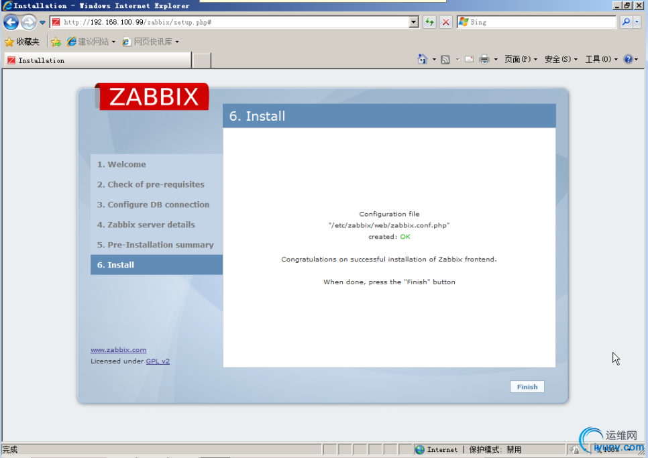Open a new blank tab
This screenshot has width=648, height=458.
click(x=202, y=60)
